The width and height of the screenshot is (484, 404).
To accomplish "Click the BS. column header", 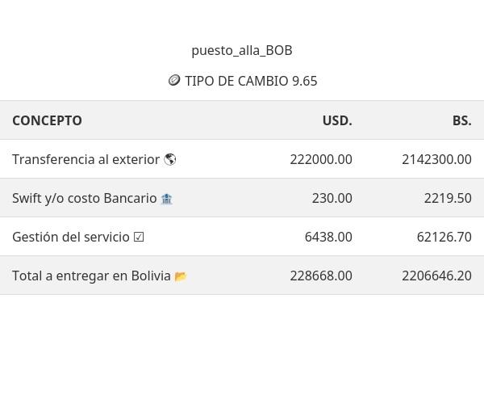I will coord(461,120).
